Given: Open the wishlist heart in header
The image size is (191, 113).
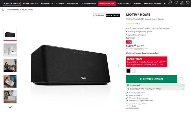Looking at the screenshot, I should point(176,2).
